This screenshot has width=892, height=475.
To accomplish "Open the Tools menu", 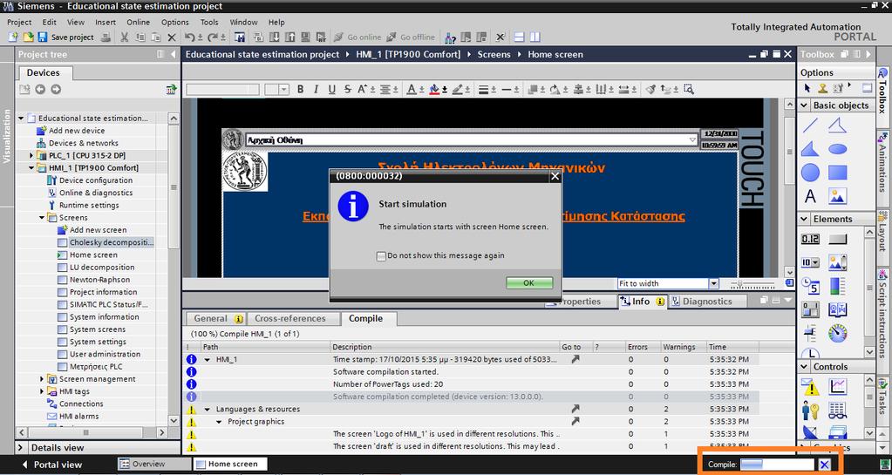I will tap(208, 22).
